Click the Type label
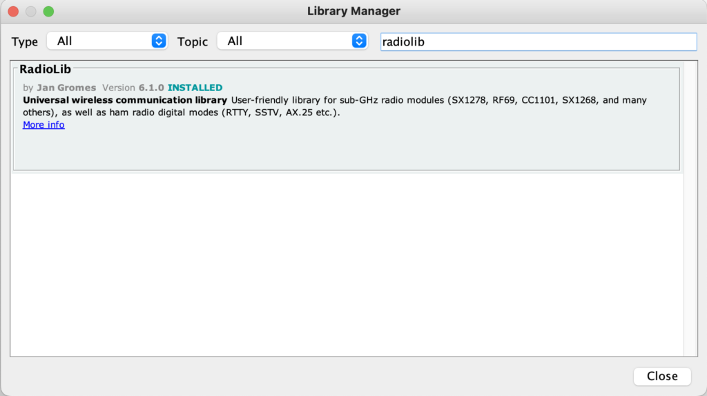The height and width of the screenshot is (396, 707). point(24,42)
